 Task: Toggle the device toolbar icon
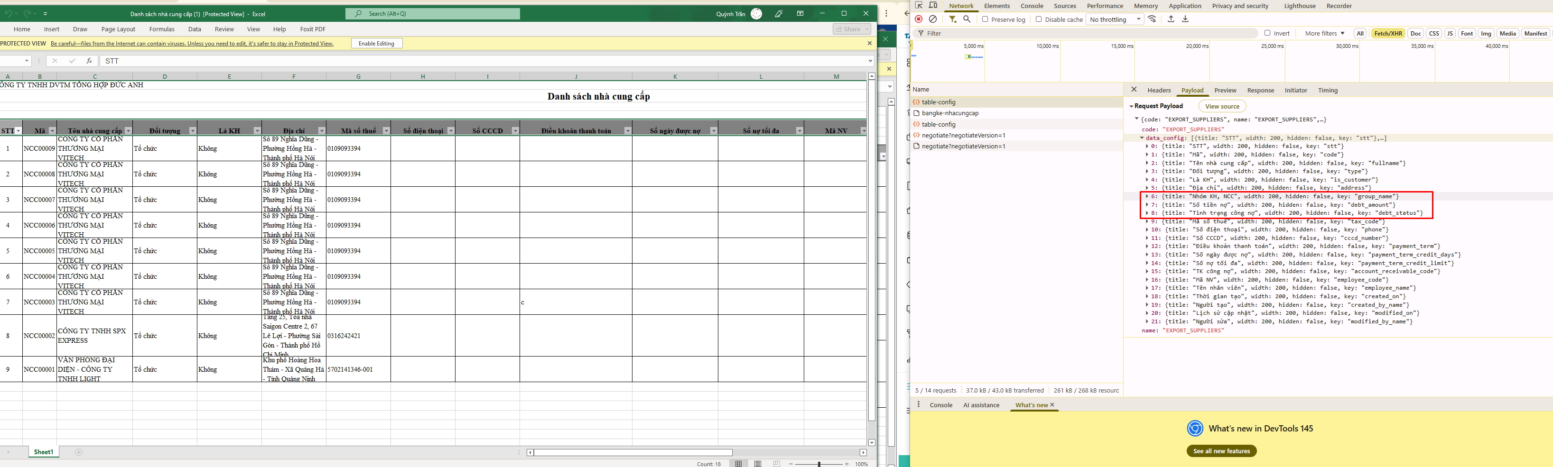(x=933, y=5)
